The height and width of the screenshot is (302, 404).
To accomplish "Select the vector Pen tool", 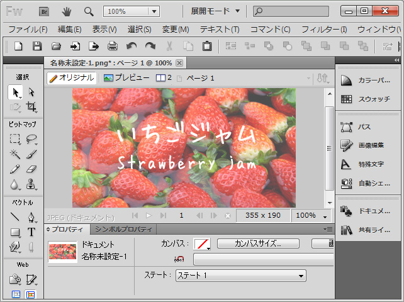I will tap(31, 217).
